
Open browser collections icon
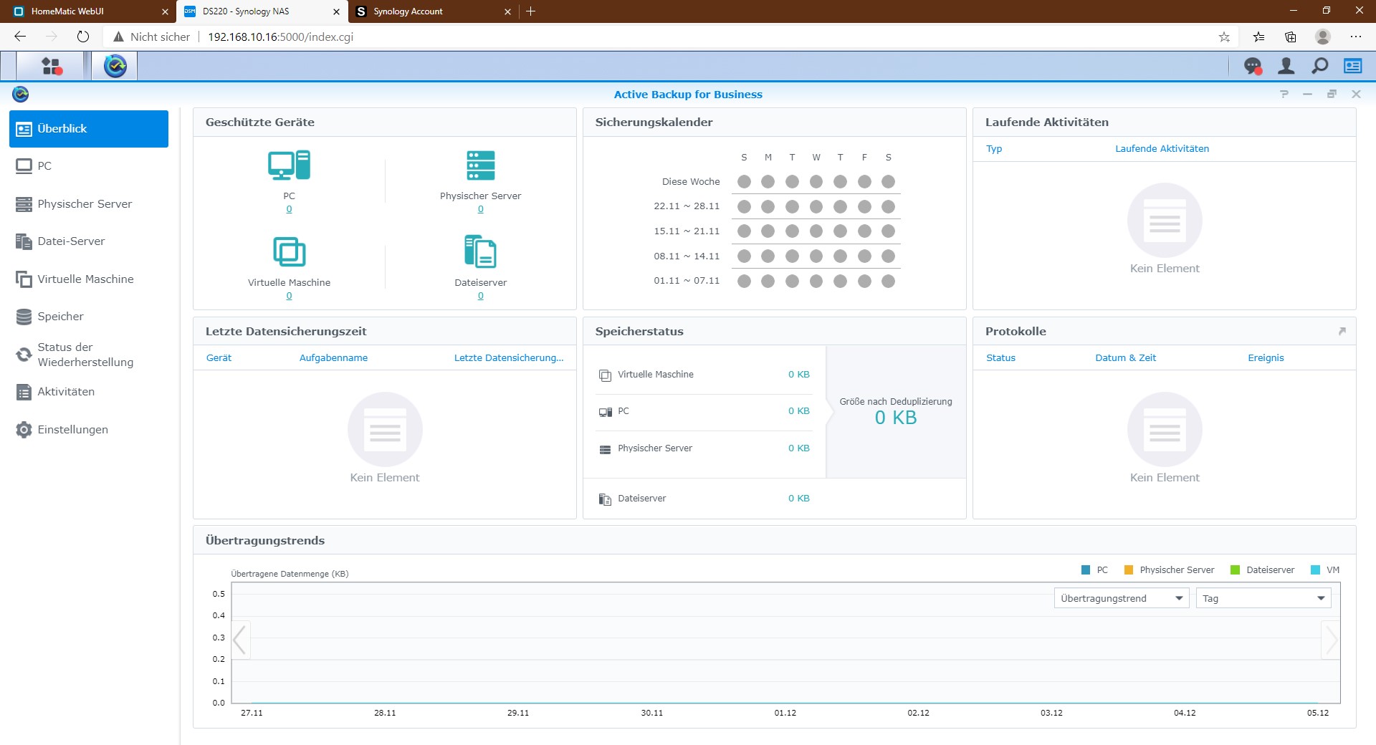pos(1291,37)
